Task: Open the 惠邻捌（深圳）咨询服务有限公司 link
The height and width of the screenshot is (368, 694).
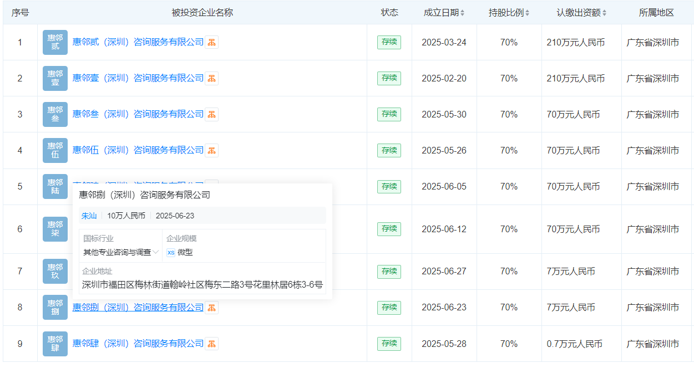Action: pyautogui.click(x=138, y=308)
